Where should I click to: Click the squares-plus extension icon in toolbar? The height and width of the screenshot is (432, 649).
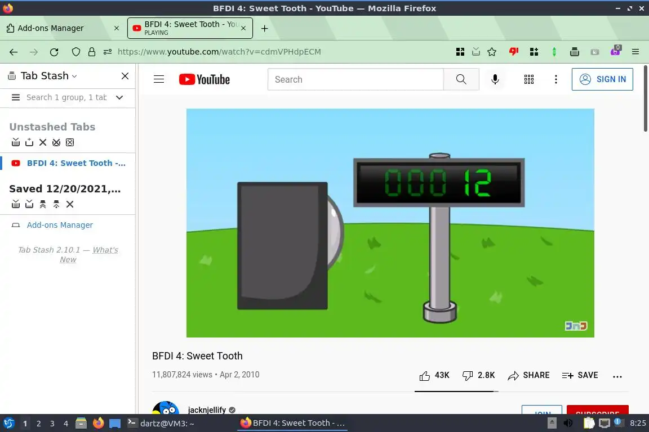pos(534,52)
